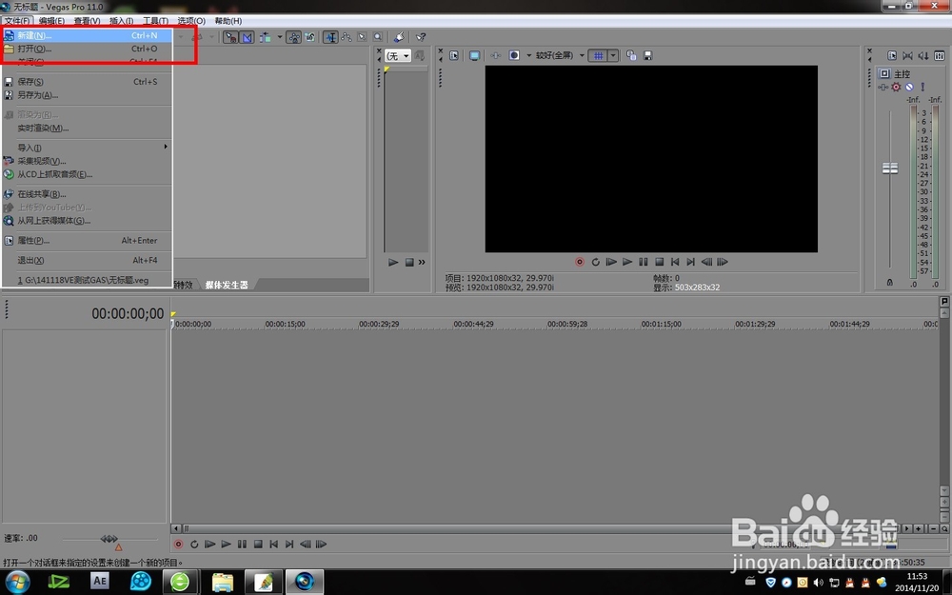Screen dimensions: 952x595
Task: Pause playback under video preview
Action: pyautogui.click(x=643, y=263)
